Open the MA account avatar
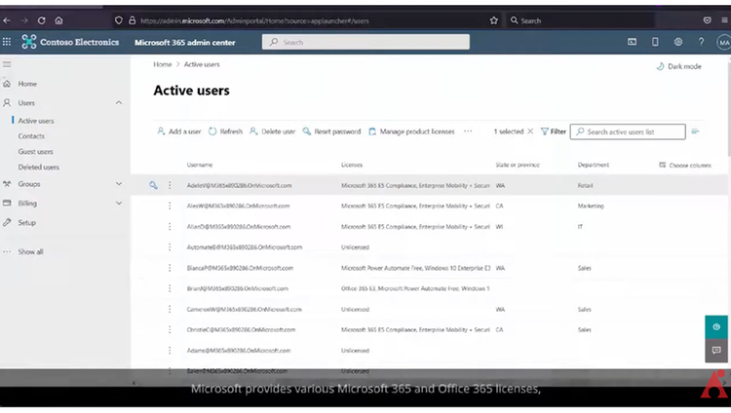This screenshot has height=413, width=731. click(723, 43)
